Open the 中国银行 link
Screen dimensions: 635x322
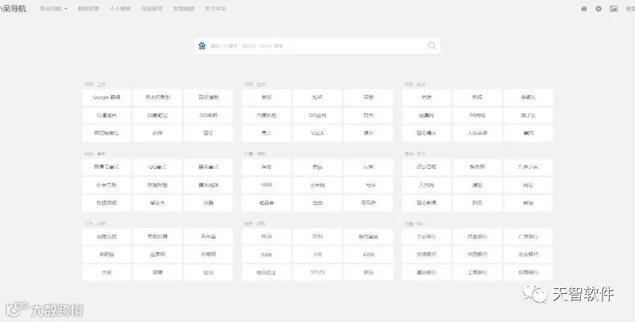coord(478,254)
